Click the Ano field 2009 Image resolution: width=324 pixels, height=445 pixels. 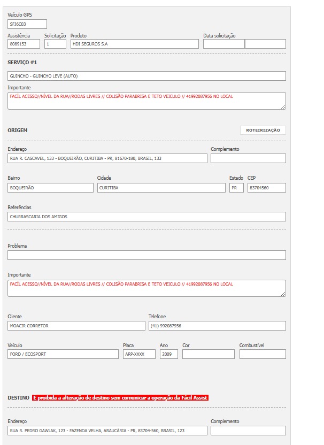169,354
